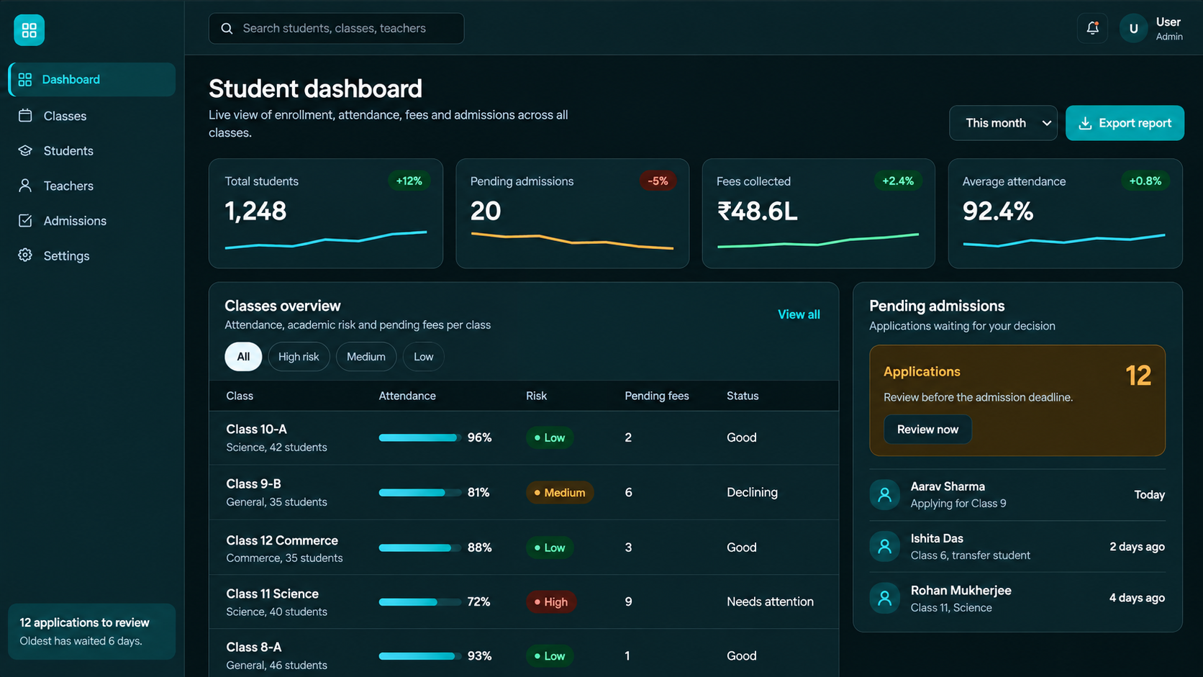1203x677 pixels.
Task: Click the Students graduation cap icon
Action: click(x=25, y=150)
